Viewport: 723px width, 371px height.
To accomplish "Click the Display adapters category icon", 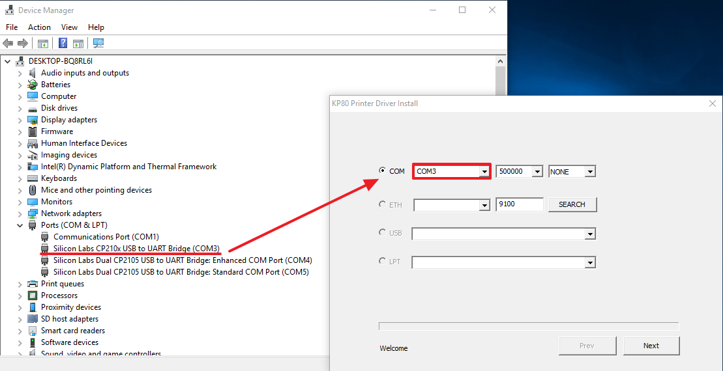I will pos(33,120).
